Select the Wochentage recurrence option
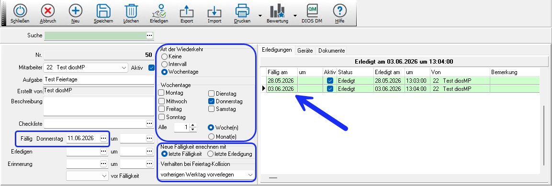 point(164,72)
